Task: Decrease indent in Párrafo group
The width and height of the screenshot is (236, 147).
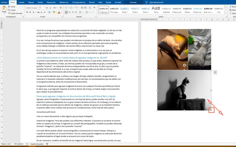Action: (82, 8)
